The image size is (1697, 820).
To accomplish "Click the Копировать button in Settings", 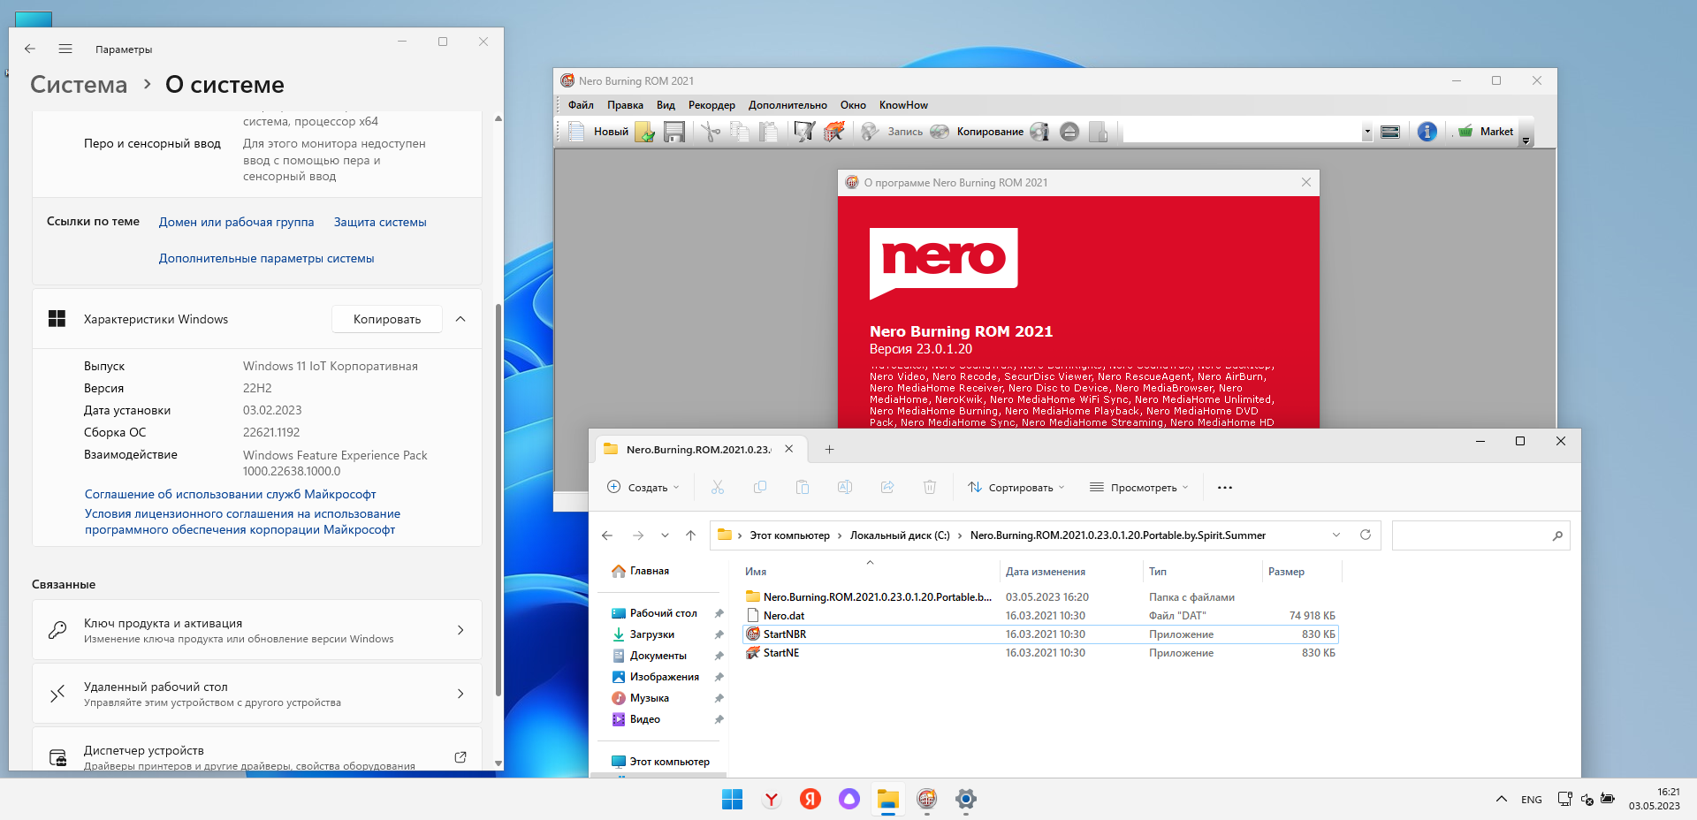I will click(387, 319).
